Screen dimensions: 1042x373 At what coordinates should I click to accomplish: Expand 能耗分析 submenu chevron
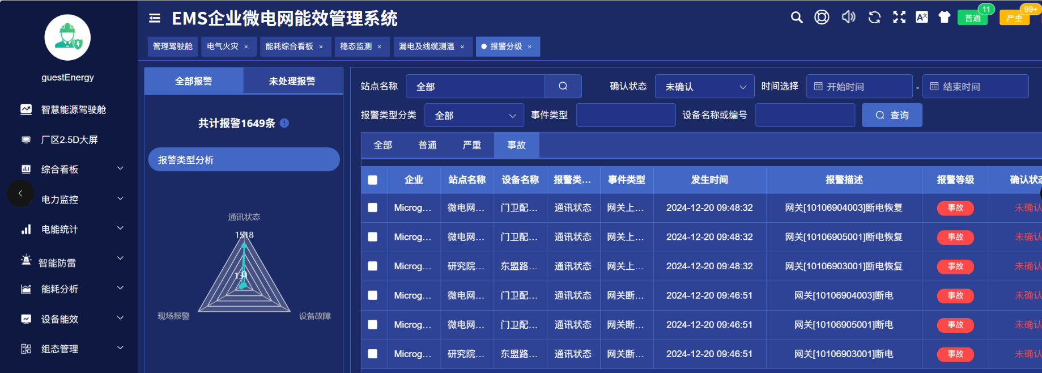coord(120,288)
